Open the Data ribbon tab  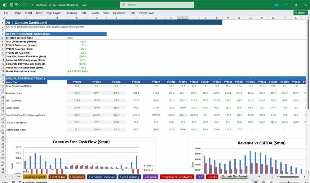click(83, 13)
